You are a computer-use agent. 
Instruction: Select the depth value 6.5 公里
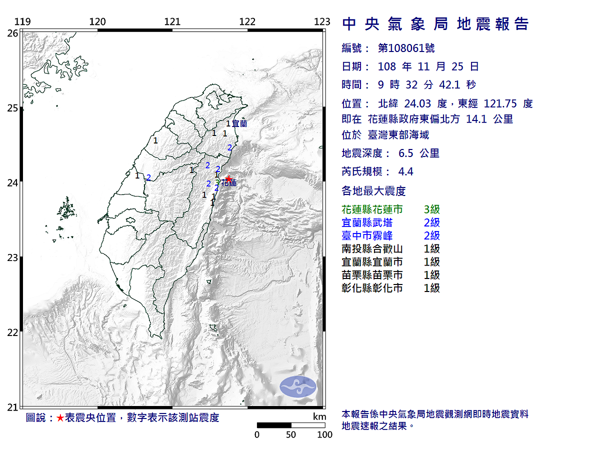click(419, 153)
